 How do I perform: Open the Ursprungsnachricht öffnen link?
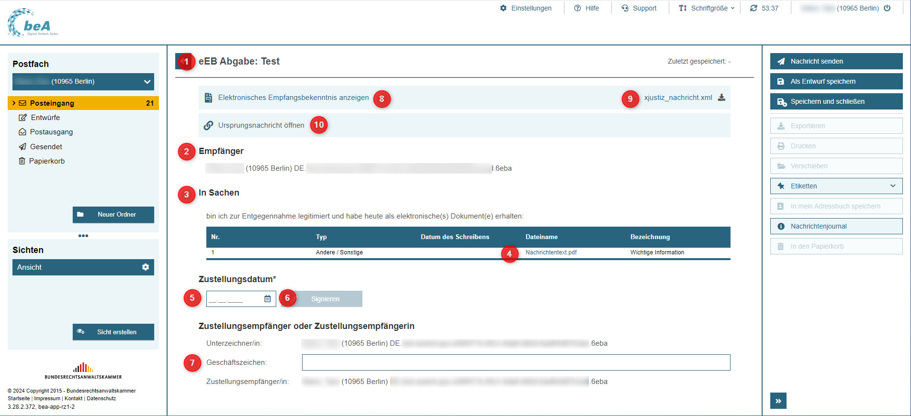(x=261, y=125)
